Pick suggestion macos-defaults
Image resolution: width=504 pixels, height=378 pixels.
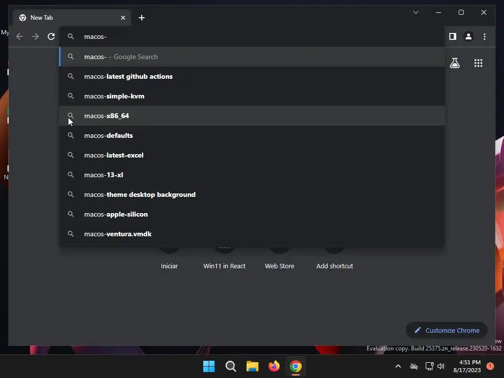click(252, 135)
